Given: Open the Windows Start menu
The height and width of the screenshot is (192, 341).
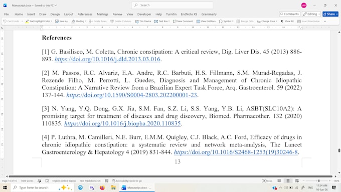Looking at the screenshot, I should pyautogui.click(x=5, y=187).
